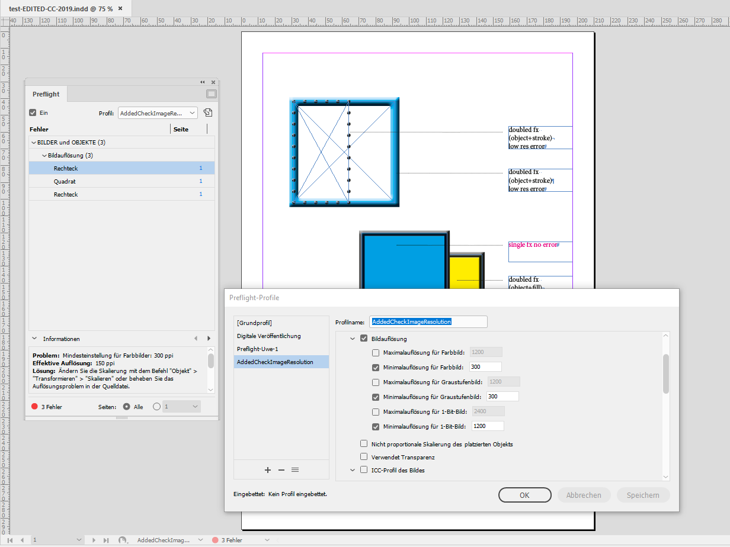The width and height of the screenshot is (730, 547).
Task: Select the test-EDITED-CC-2019.indd document tab
Action: pyautogui.click(x=59, y=9)
